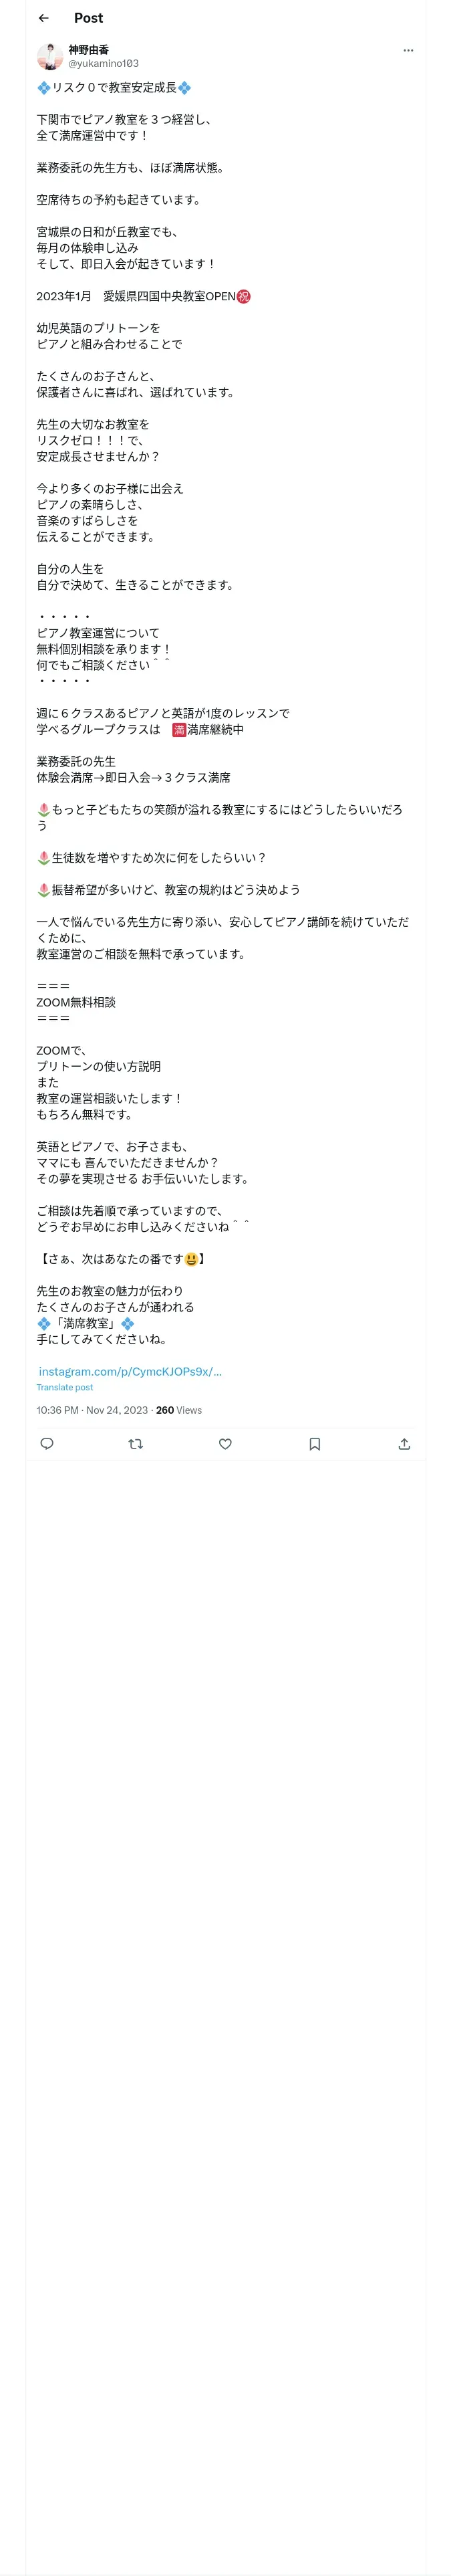451x2576 pixels.
Task: Toggle the bookmark for this post
Action: [x=315, y=1443]
